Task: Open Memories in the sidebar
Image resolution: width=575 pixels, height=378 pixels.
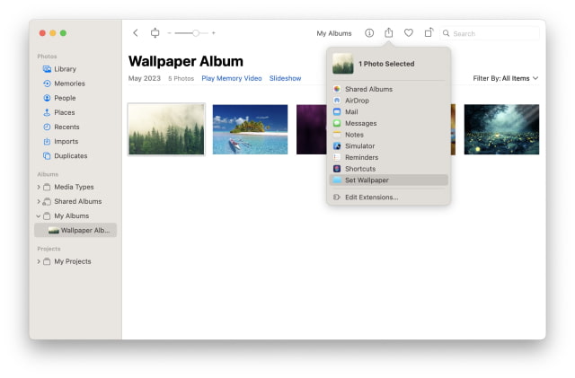Action: pyautogui.click(x=69, y=84)
